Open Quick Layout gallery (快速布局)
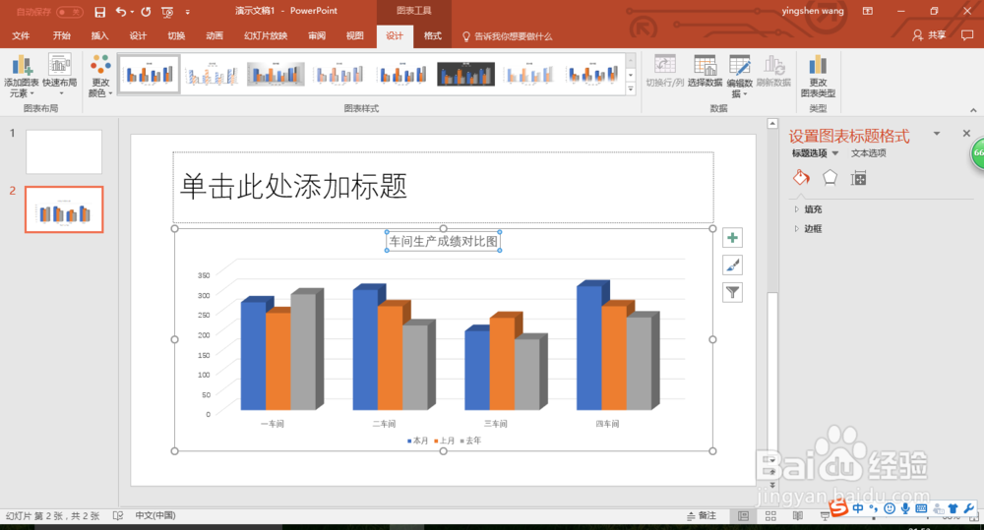 60,76
